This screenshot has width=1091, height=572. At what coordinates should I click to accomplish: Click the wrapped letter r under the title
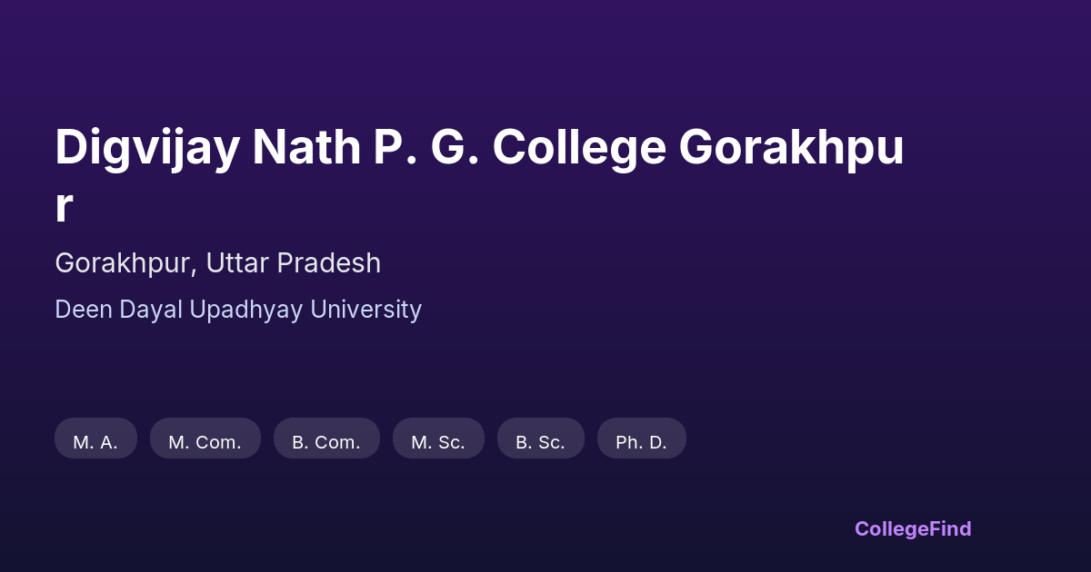point(63,207)
